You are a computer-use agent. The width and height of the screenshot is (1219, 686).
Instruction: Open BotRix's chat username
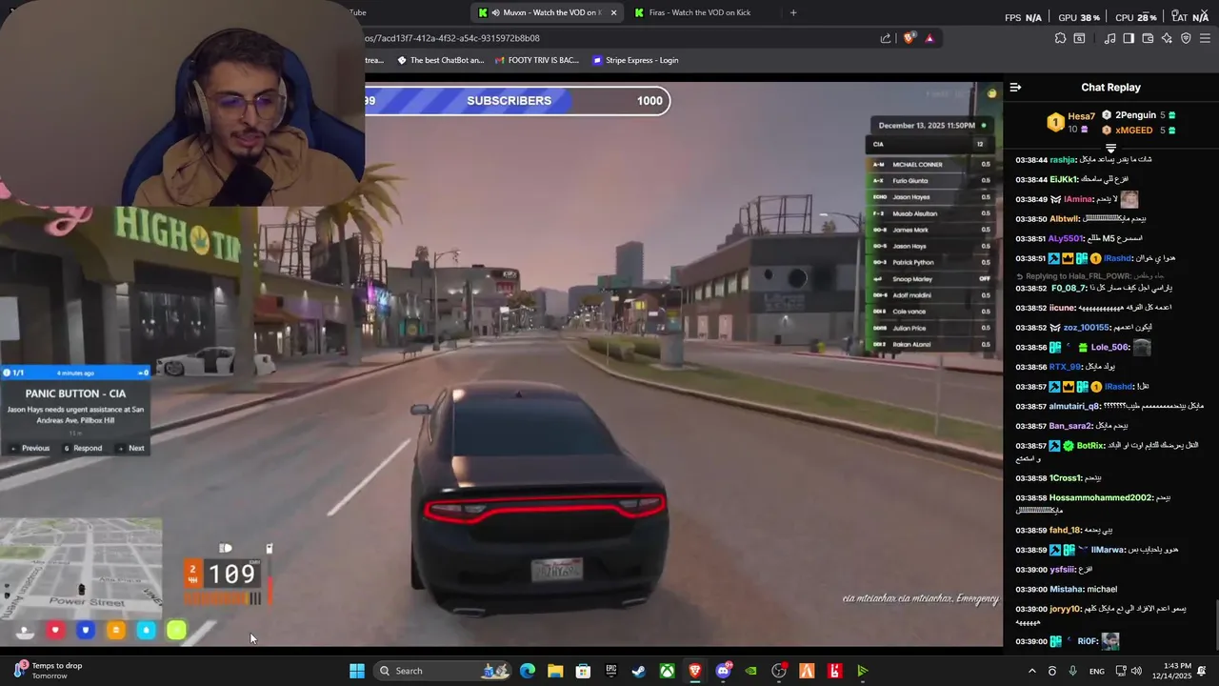point(1090,445)
